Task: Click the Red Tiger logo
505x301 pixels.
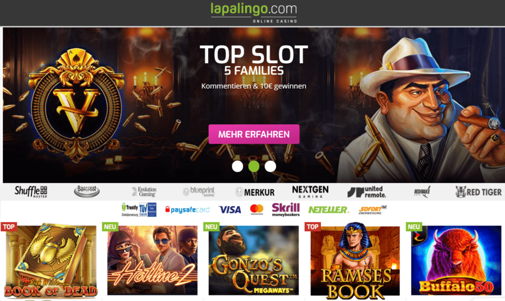Action: (x=478, y=192)
